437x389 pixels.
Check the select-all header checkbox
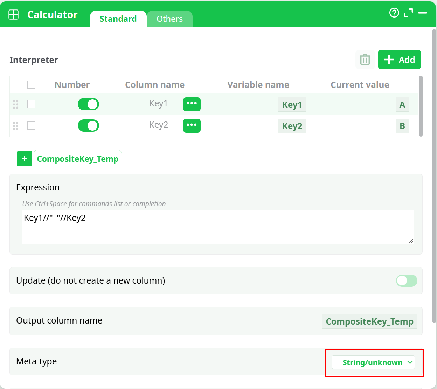32,85
